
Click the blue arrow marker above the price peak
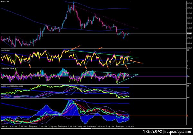click(x=73, y=3)
